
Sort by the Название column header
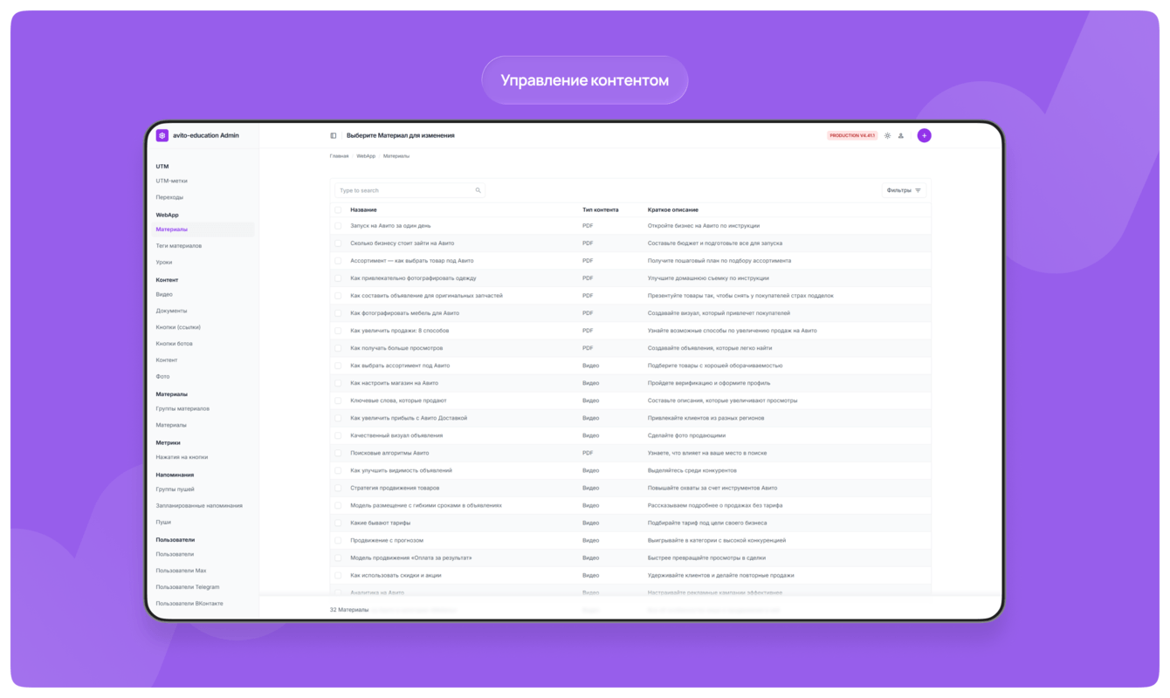coord(363,210)
